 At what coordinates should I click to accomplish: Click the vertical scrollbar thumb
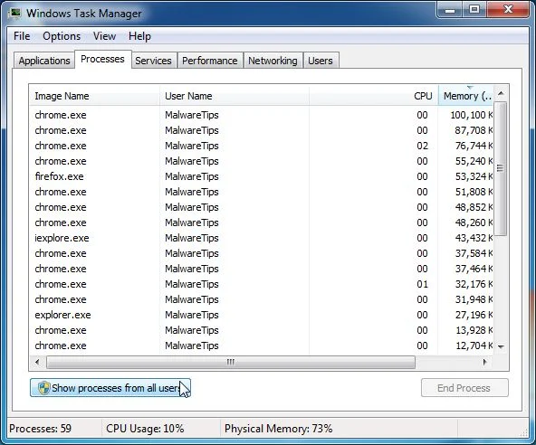501,169
